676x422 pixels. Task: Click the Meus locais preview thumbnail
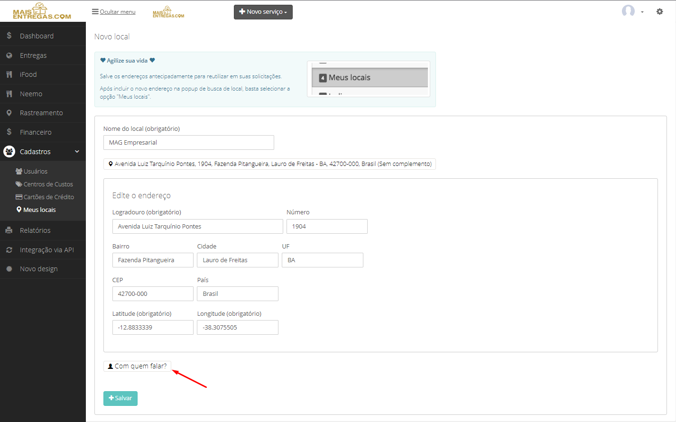(x=369, y=79)
